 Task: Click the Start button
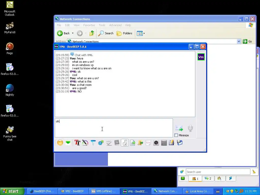(x=12, y=191)
